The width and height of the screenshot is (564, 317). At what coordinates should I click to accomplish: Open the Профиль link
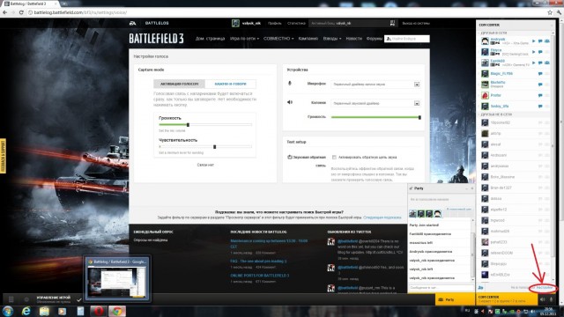(274, 24)
